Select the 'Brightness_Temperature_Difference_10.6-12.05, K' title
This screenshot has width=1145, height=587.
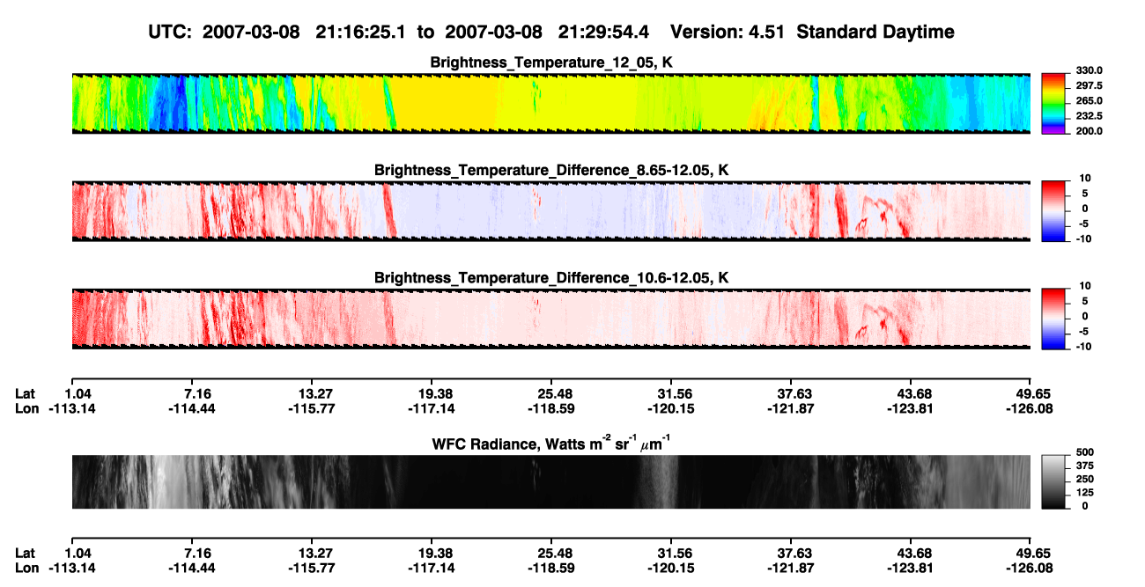pos(551,277)
